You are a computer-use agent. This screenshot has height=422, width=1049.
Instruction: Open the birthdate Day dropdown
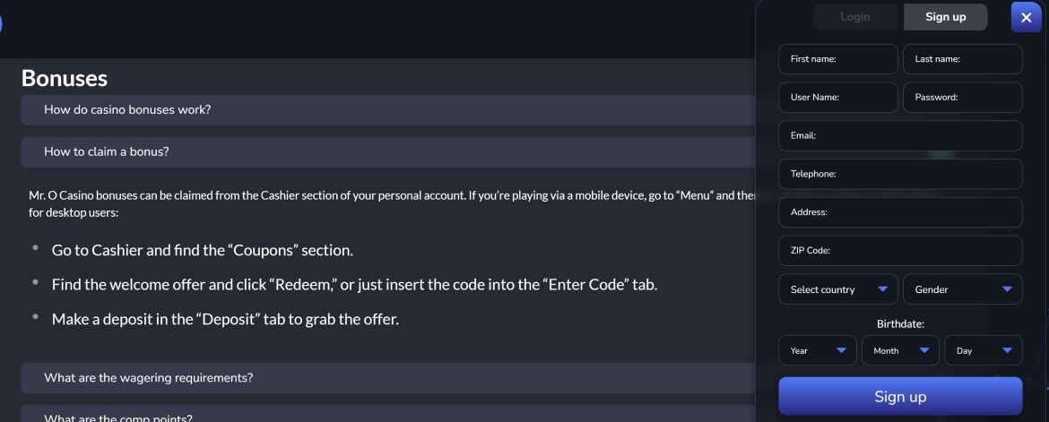tap(983, 350)
